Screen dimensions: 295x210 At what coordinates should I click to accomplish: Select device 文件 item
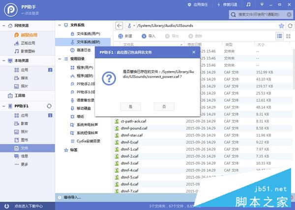pos(28,148)
